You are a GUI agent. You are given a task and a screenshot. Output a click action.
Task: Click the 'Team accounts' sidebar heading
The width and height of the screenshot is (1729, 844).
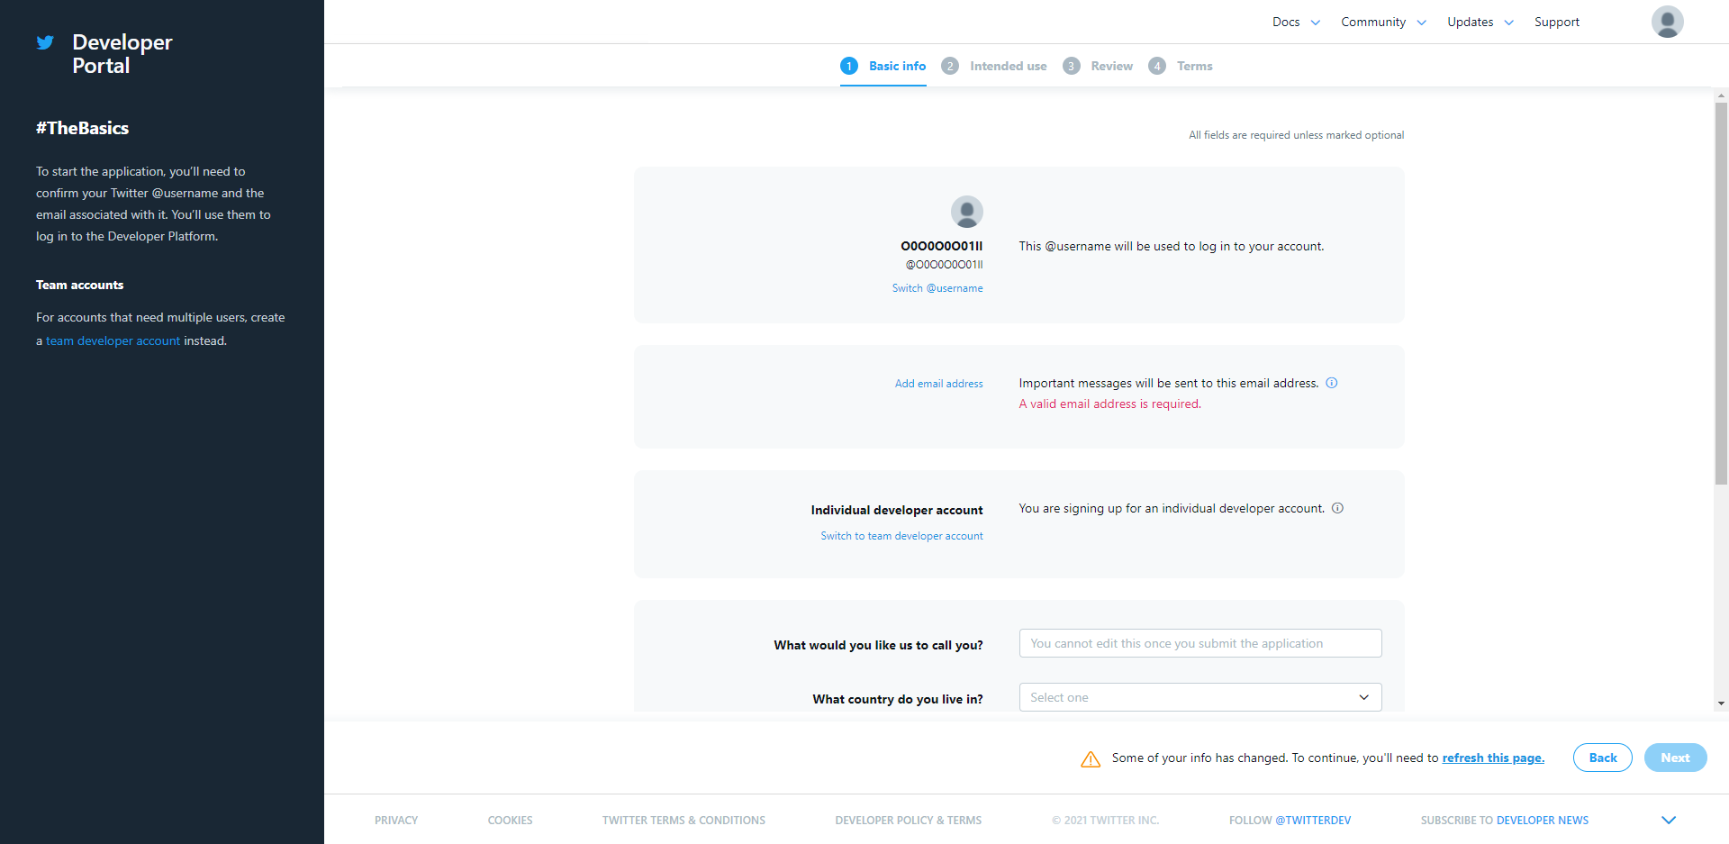tap(79, 285)
